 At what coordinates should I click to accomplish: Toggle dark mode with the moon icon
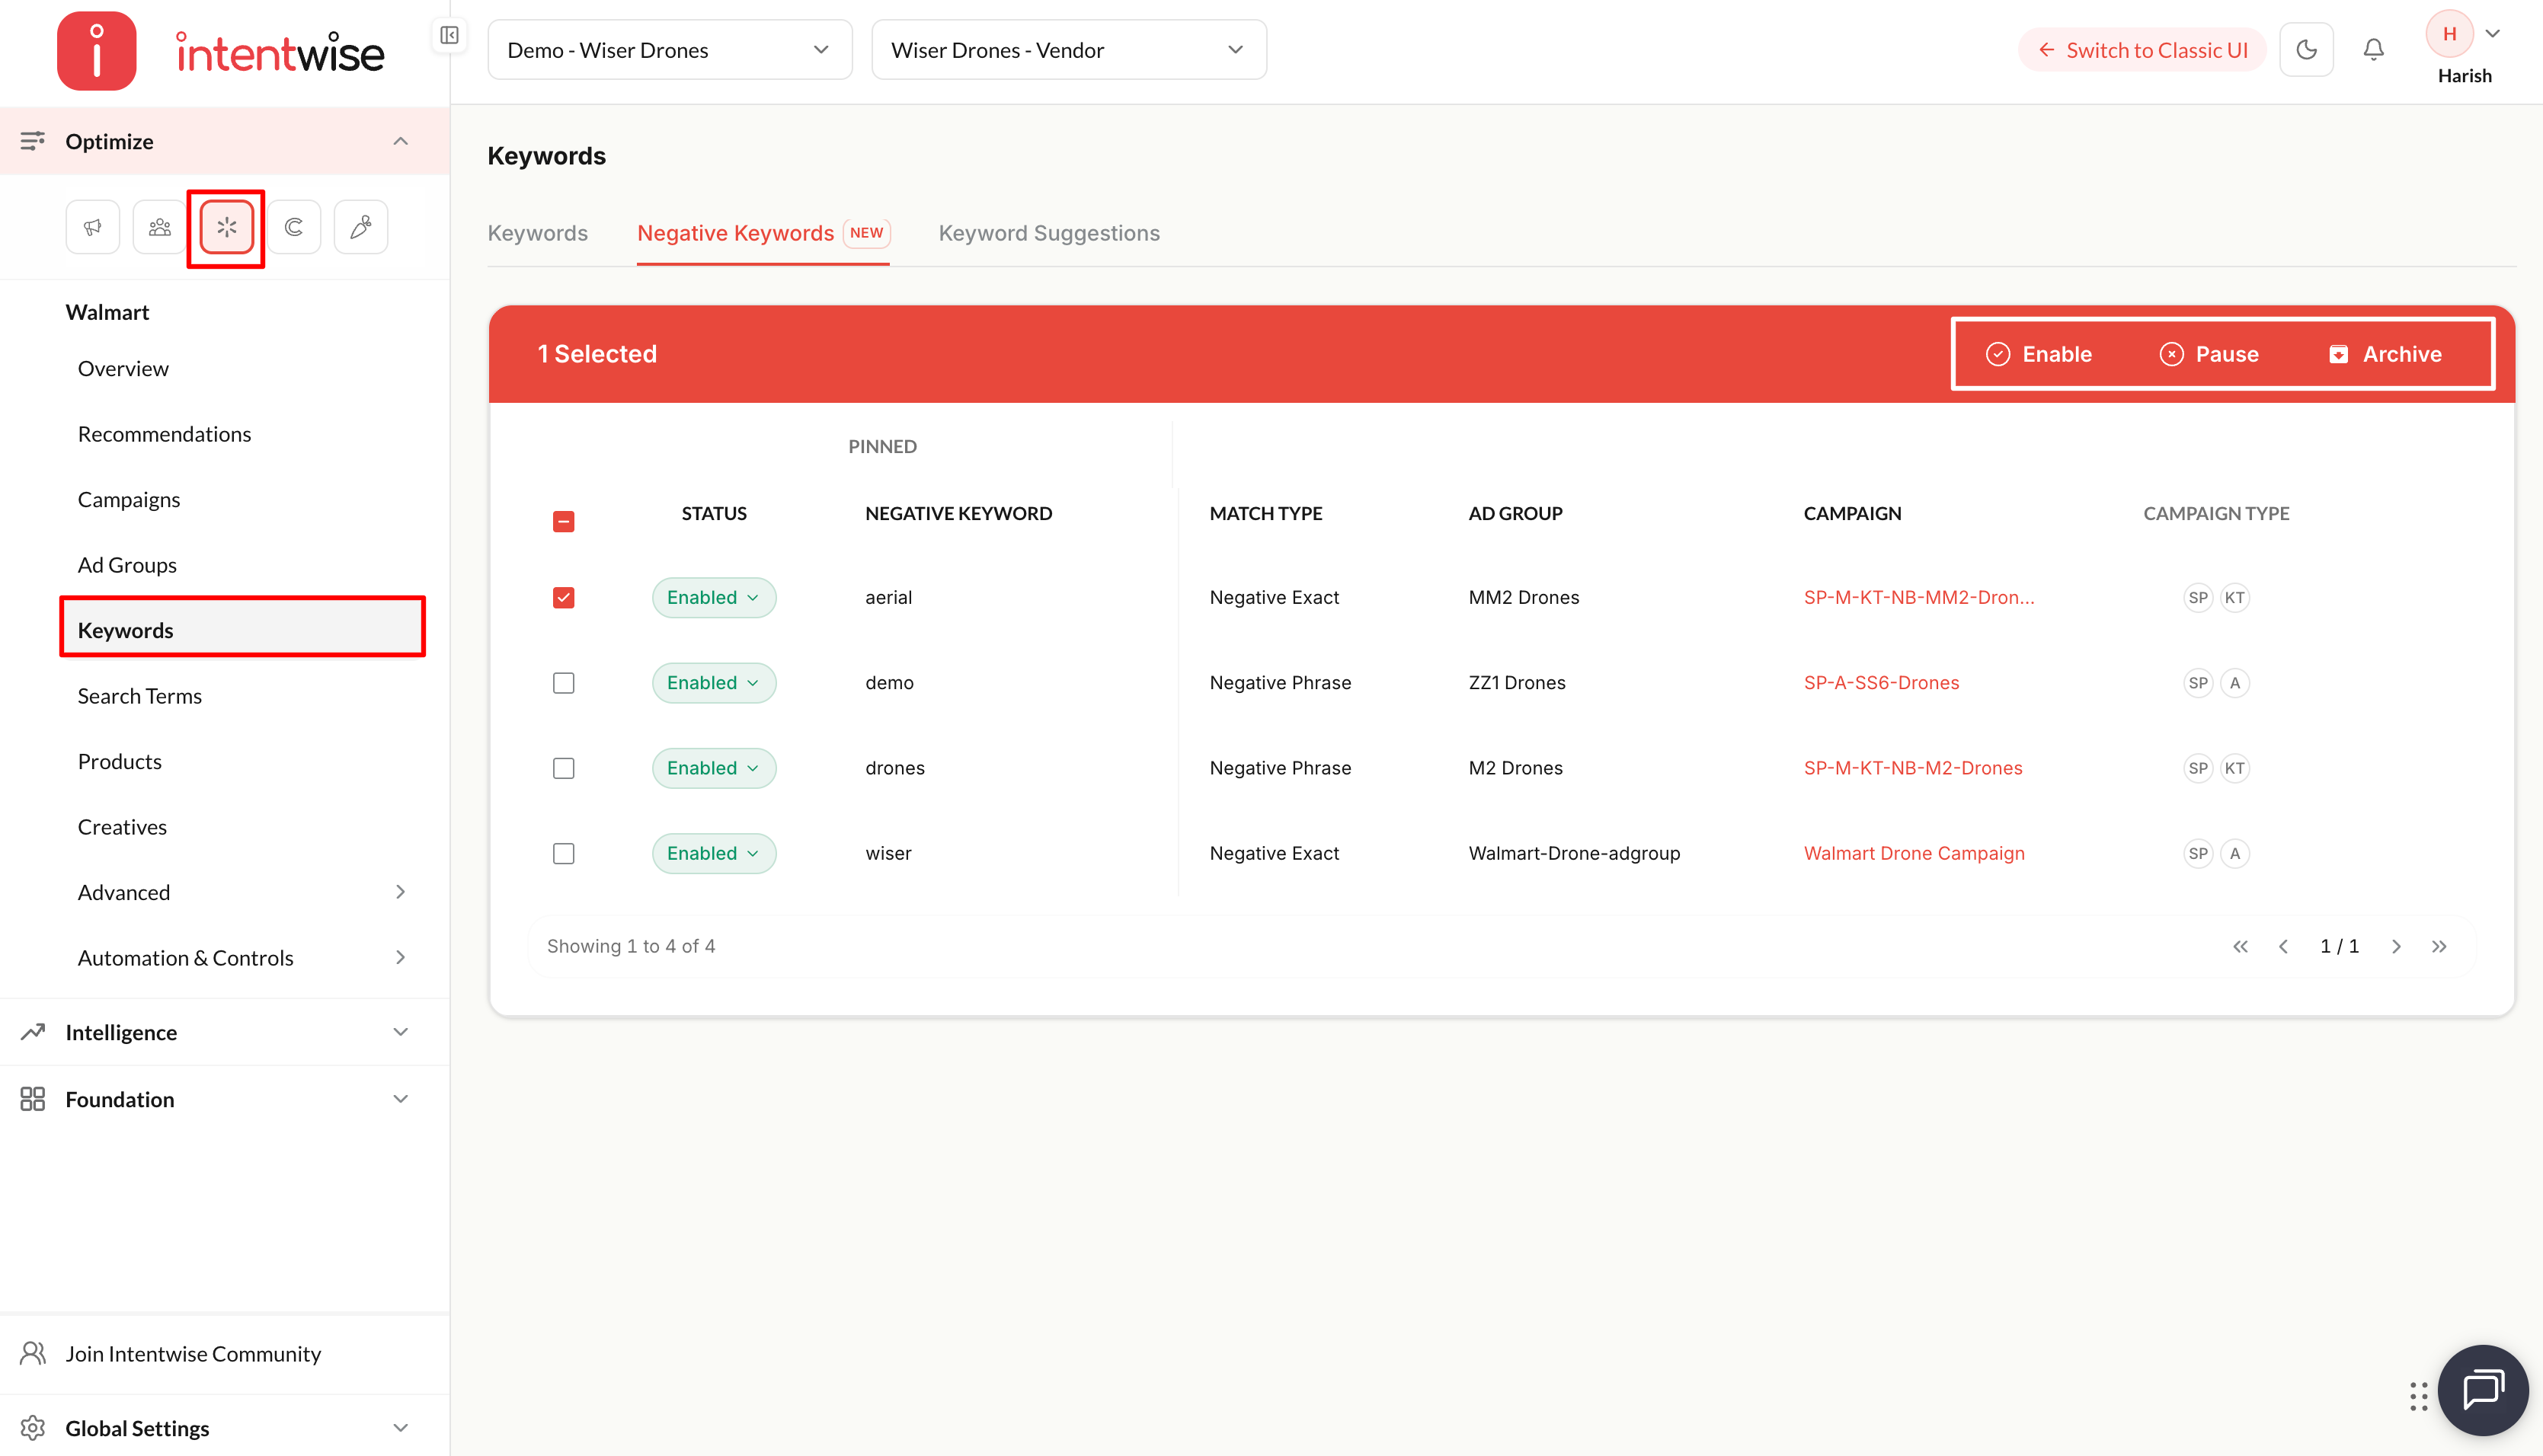(x=2307, y=50)
